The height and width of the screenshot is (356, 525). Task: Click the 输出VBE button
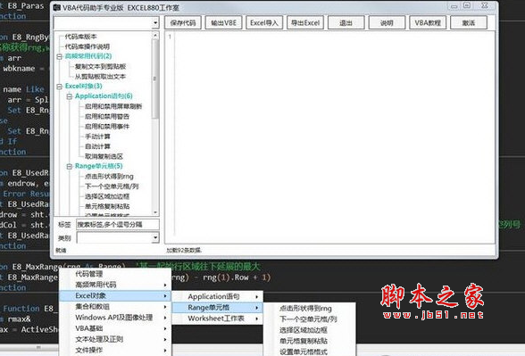point(223,23)
